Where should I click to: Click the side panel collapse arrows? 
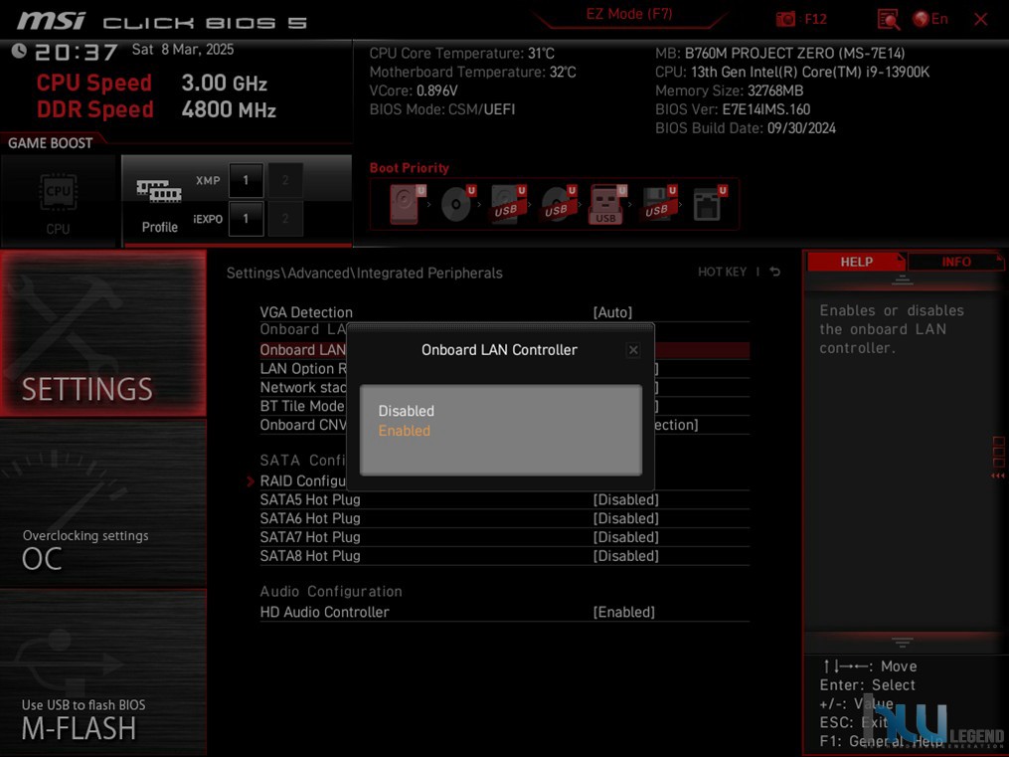pyautogui.click(x=997, y=475)
